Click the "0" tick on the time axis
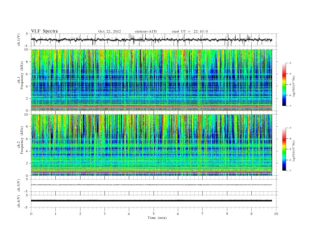 click(31, 214)
